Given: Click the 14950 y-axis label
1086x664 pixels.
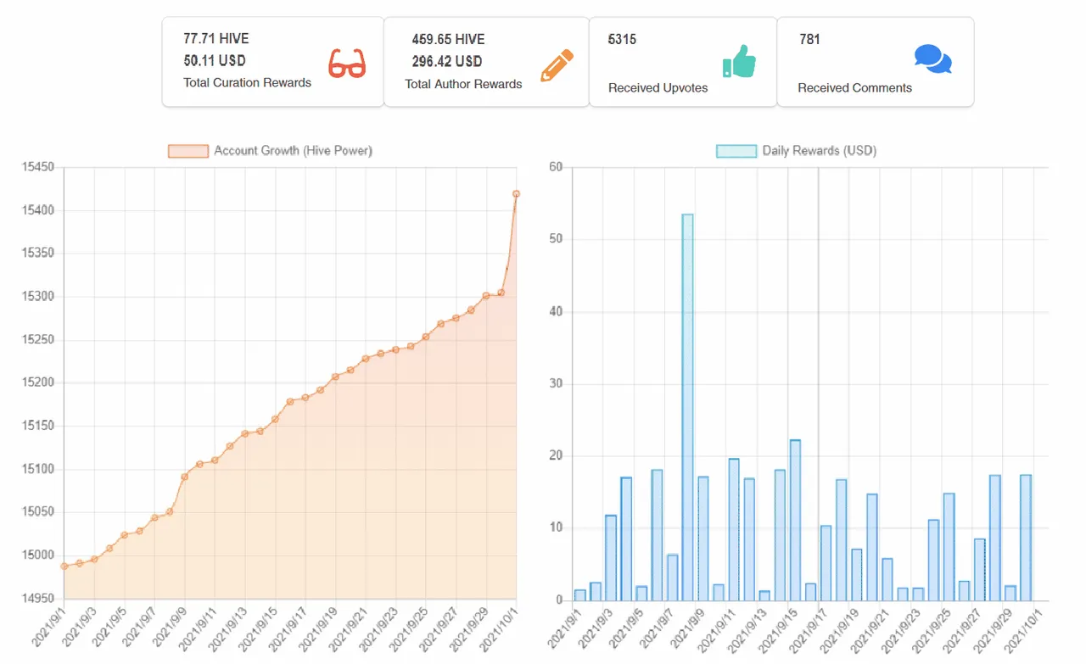Looking at the screenshot, I should point(37,599).
